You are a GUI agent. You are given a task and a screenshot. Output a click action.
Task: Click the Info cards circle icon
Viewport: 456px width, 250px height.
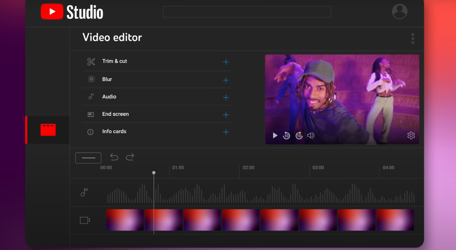tap(90, 132)
